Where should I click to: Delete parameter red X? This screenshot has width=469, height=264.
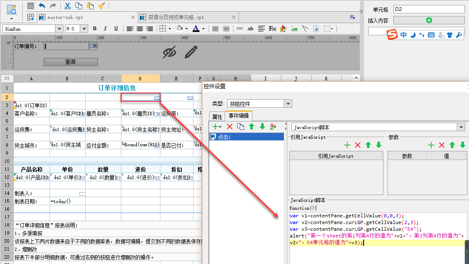442,145
